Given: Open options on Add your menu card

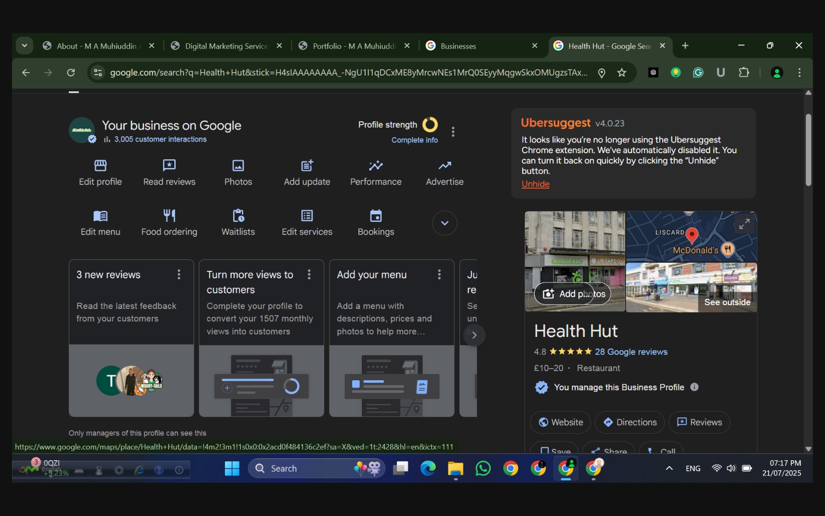Looking at the screenshot, I should pyautogui.click(x=439, y=274).
